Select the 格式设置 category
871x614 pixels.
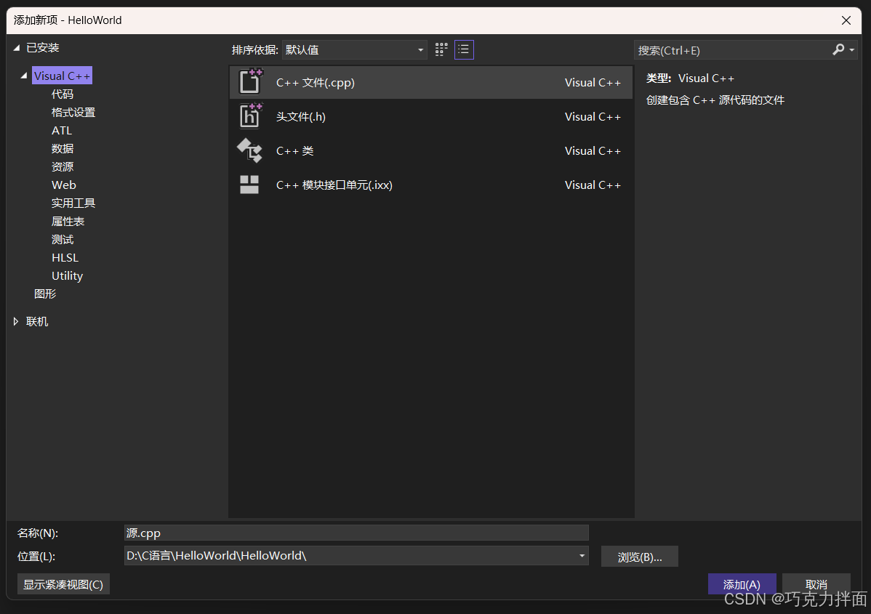(x=73, y=112)
